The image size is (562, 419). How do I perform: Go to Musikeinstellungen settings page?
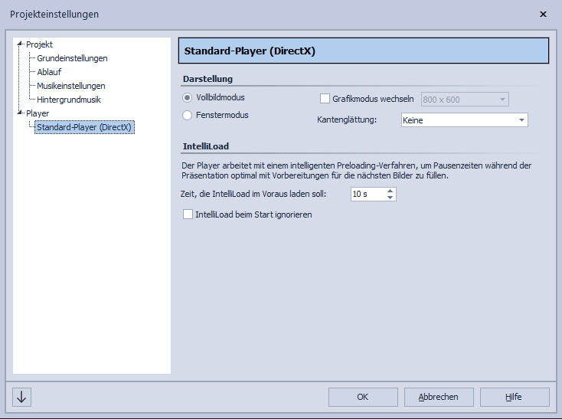click(71, 86)
